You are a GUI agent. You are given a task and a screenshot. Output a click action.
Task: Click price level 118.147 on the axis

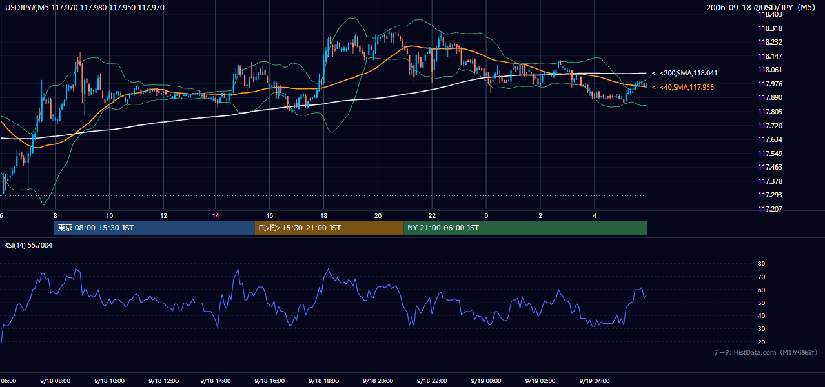point(769,56)
